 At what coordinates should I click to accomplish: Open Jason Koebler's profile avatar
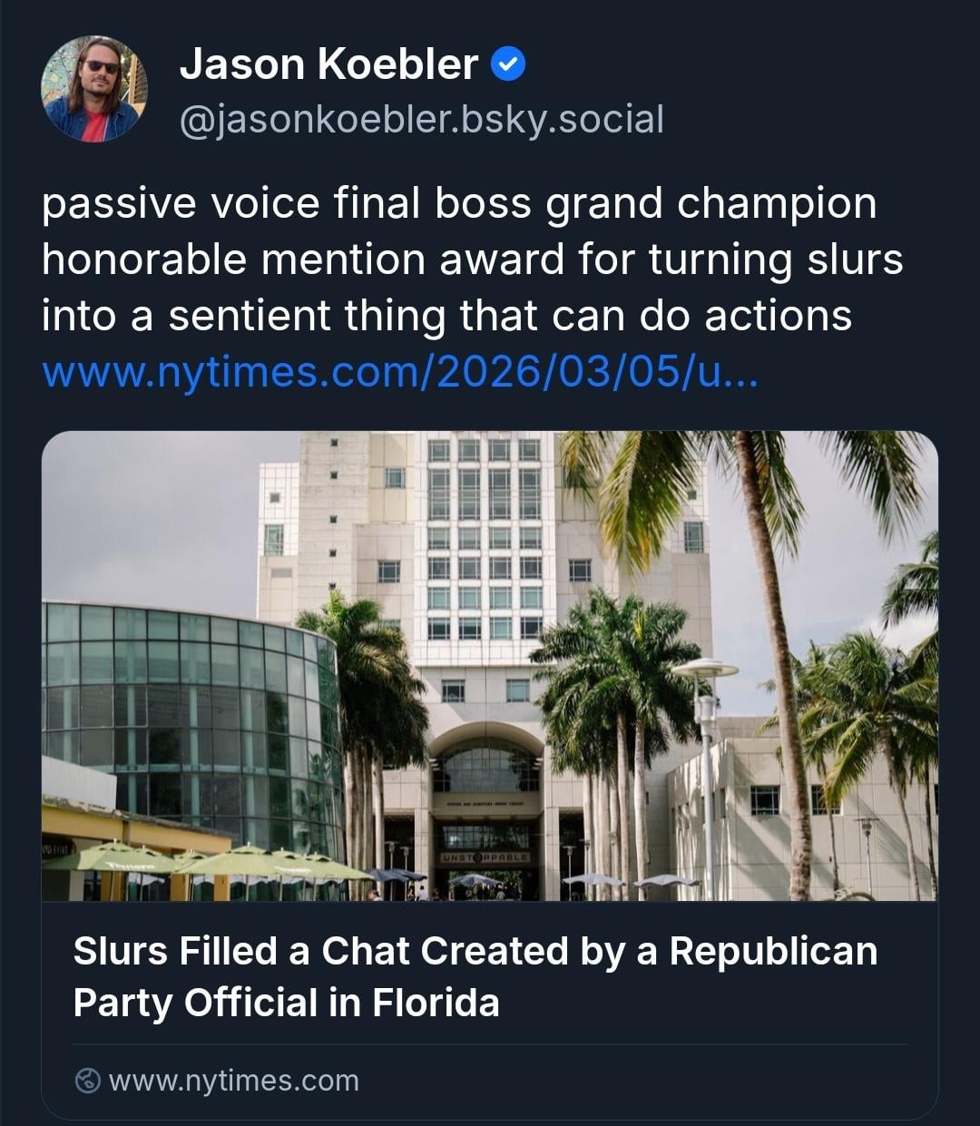tap(93, 89)
